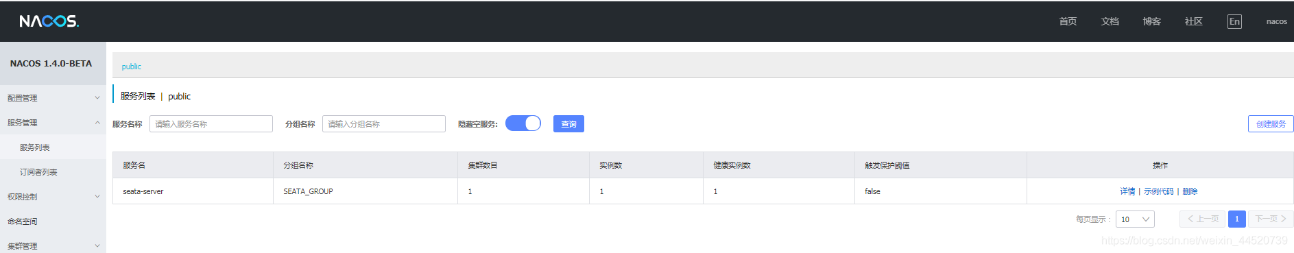Click 删除 for seata-server
Viewport: 1294px width, 253px height.
pyautogui.click(x=1190, y=191)
